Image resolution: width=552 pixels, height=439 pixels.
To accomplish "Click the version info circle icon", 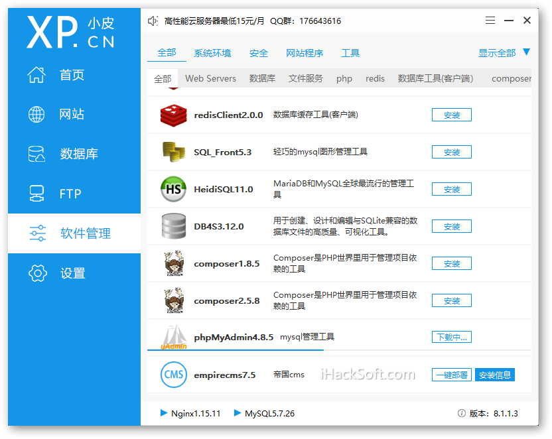I will [x=462, y=413].
